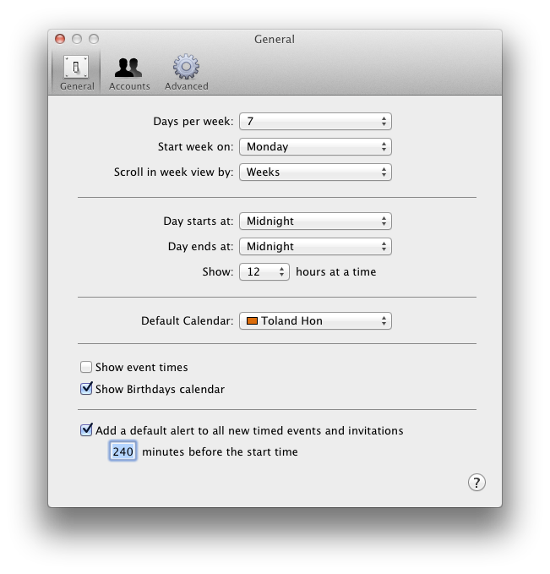Click the yellow minimize window button
550x574 pixels.
tap(77, 39)
